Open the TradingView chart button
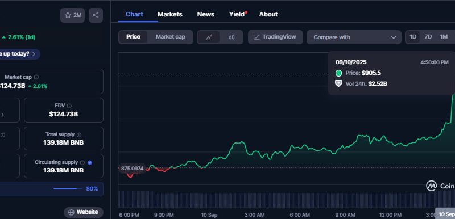The width and height of the screenshot is (455, 219). [x=275, y=37]
